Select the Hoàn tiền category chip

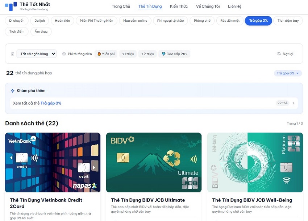tap(62, 21)
